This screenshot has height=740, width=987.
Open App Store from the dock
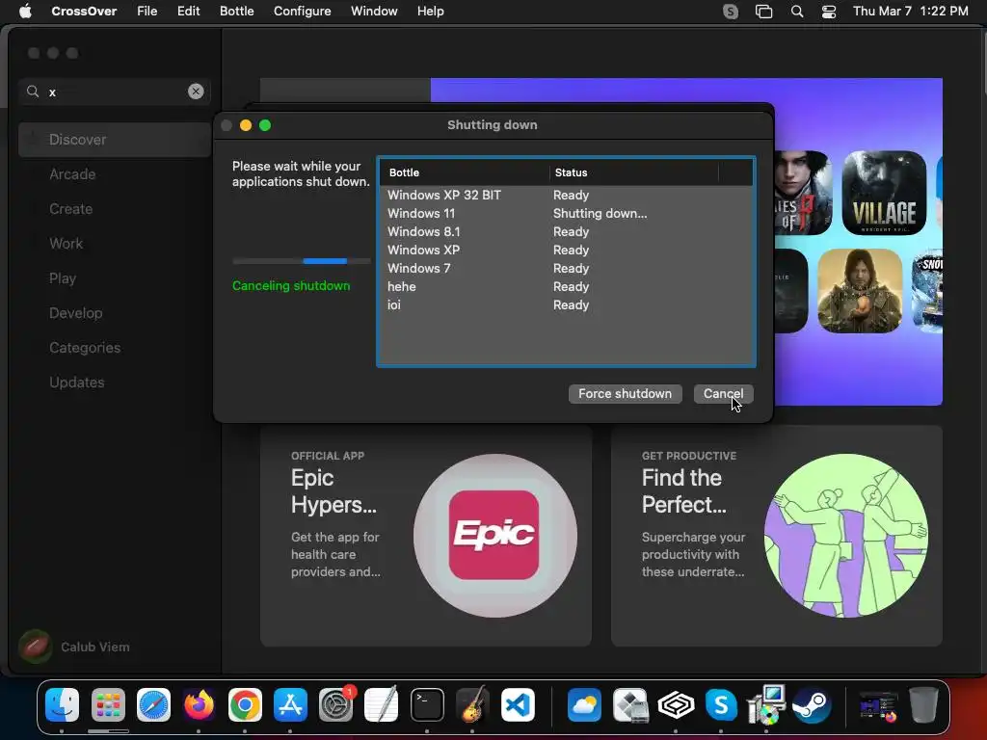[290, 704]
